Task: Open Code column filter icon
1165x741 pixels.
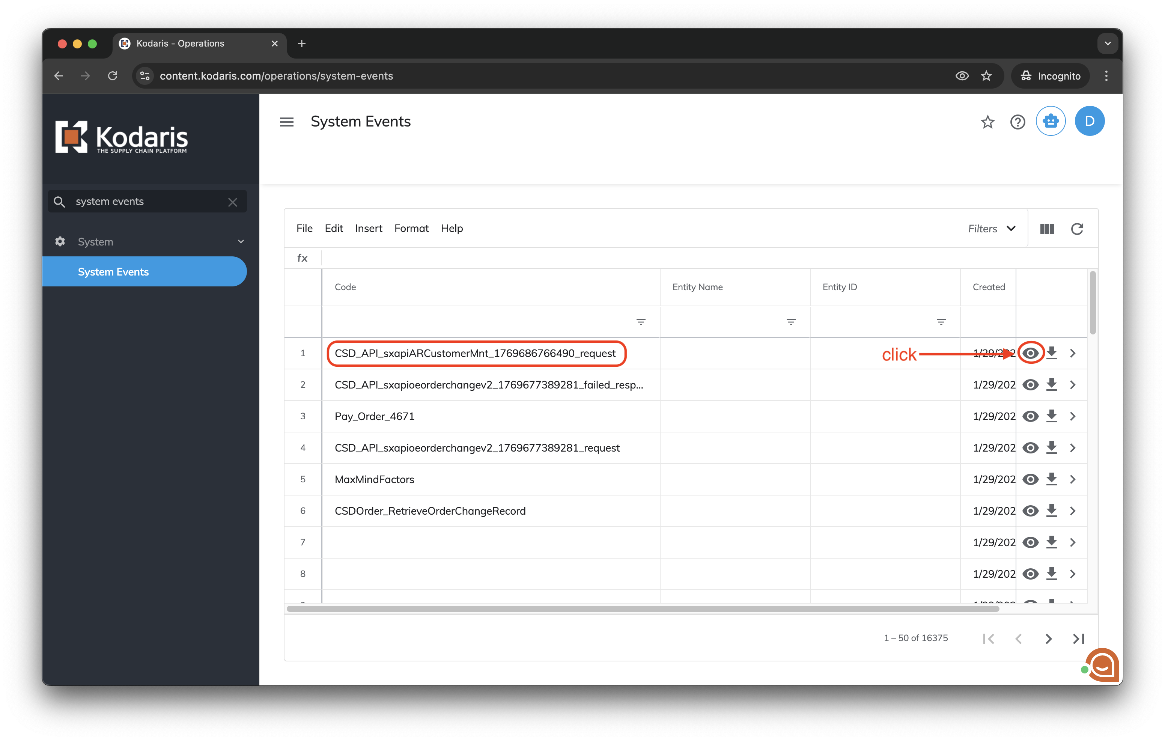Action: coord(641,322)
